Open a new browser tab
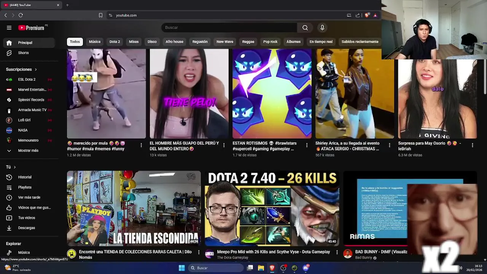 click(x=67, y=5)
